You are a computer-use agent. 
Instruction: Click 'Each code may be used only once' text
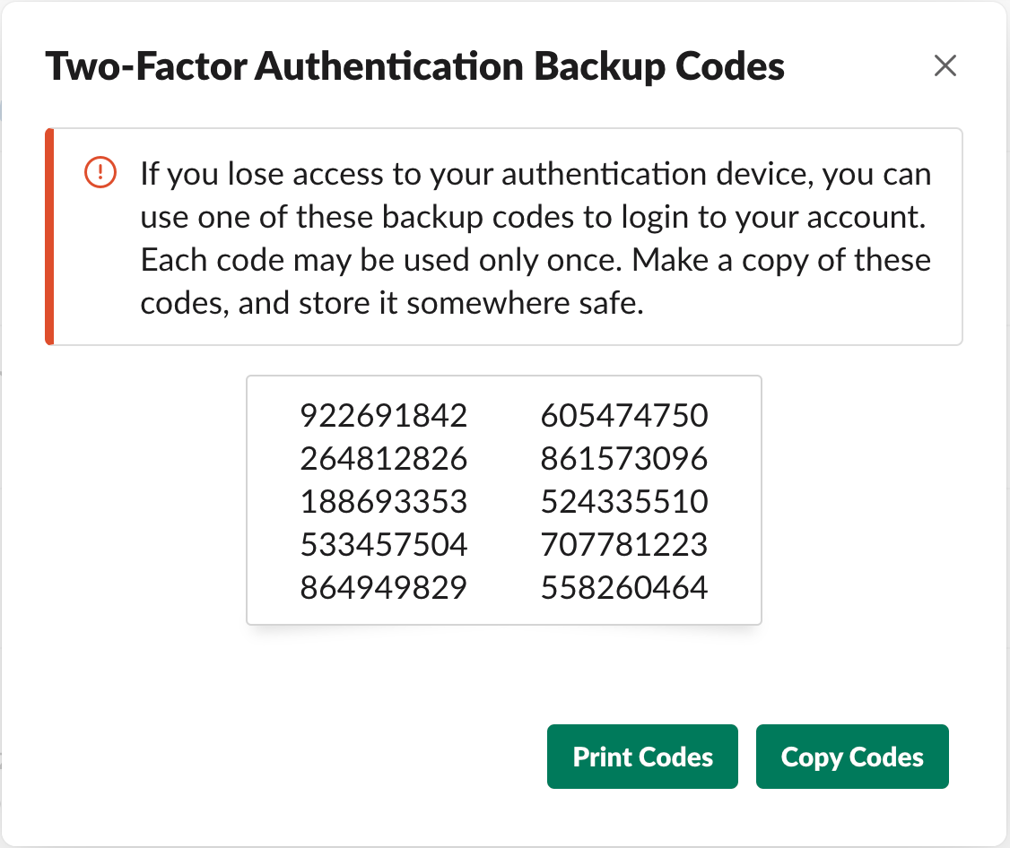pos(381,261)
